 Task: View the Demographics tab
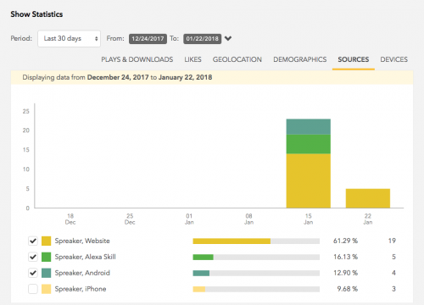299,59
